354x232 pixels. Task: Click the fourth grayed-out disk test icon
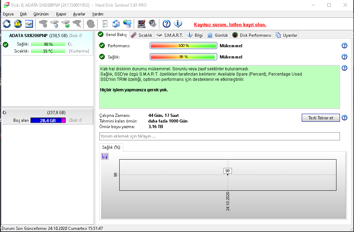(77, 24)
